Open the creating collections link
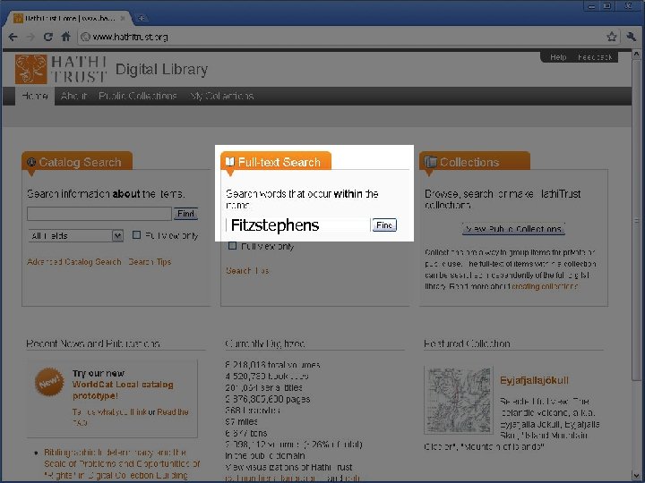The height and width of the screenshot is (483, 645). 545,286
